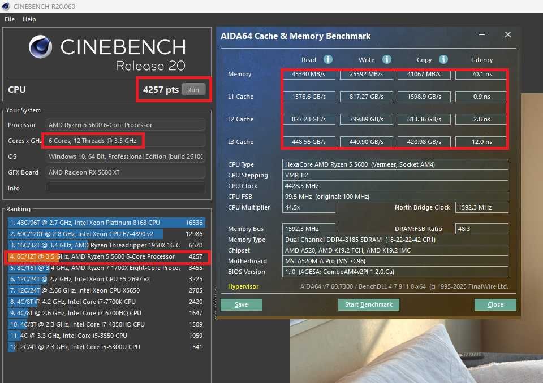Select the Core i7-4850HQ ranking row
This screenshot has height=383, width=543.
click(x=106, y=324)
